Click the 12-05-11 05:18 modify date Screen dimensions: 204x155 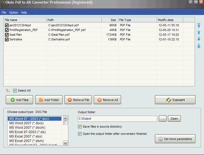[169, 25]
